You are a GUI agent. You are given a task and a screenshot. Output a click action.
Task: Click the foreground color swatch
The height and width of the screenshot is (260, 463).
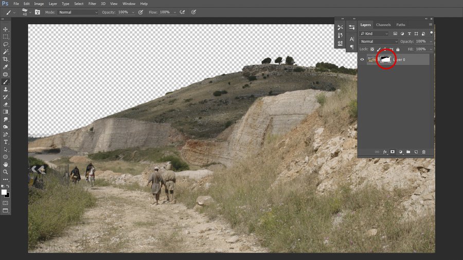tap(4, 192)
